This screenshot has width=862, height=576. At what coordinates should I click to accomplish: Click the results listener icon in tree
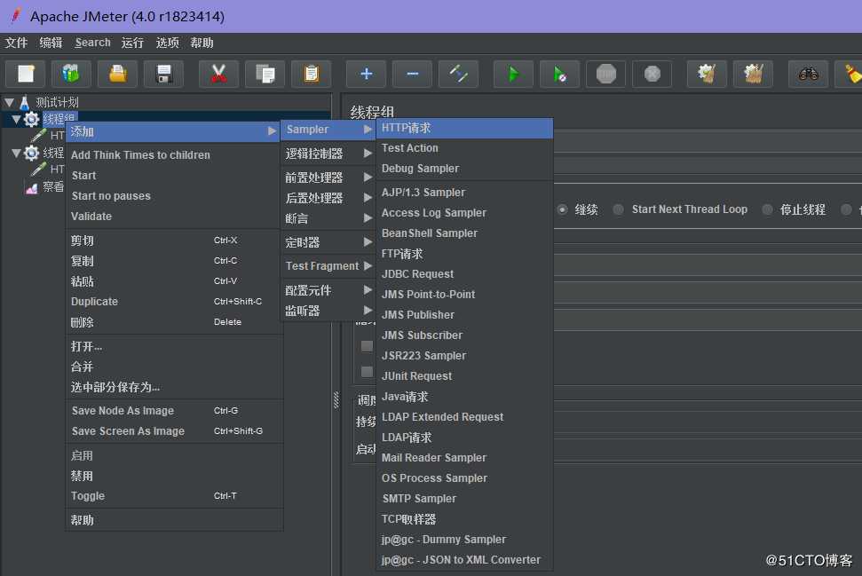[x=32, y=187]
